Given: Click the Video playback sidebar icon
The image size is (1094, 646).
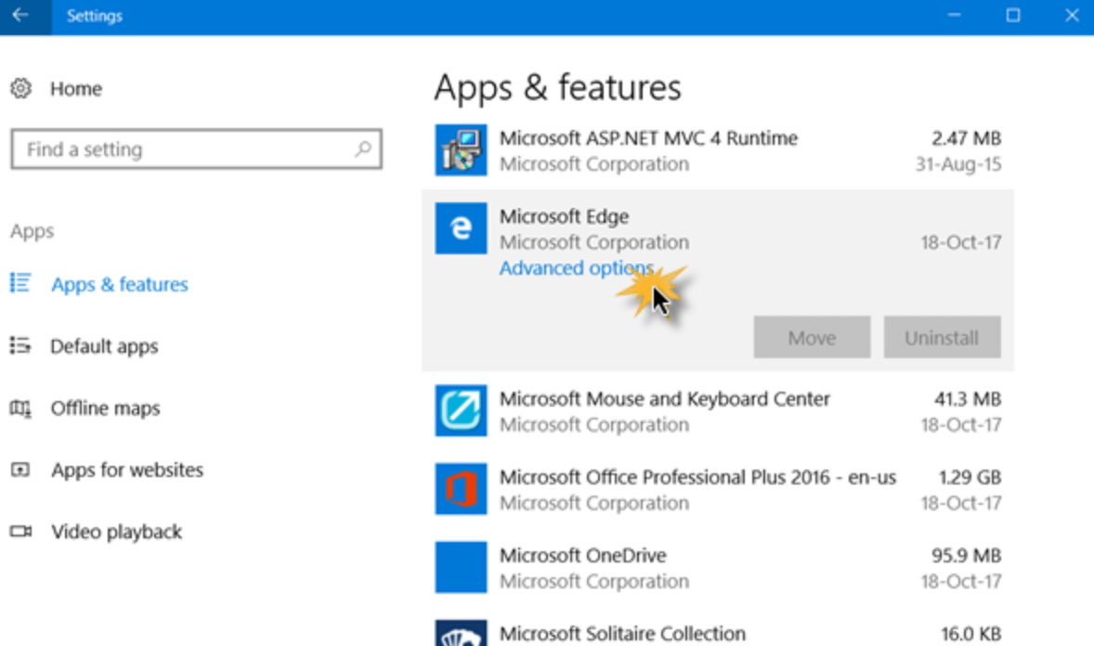Looking at the screenshot, I should pyautogui.click(x=20, y=532).
